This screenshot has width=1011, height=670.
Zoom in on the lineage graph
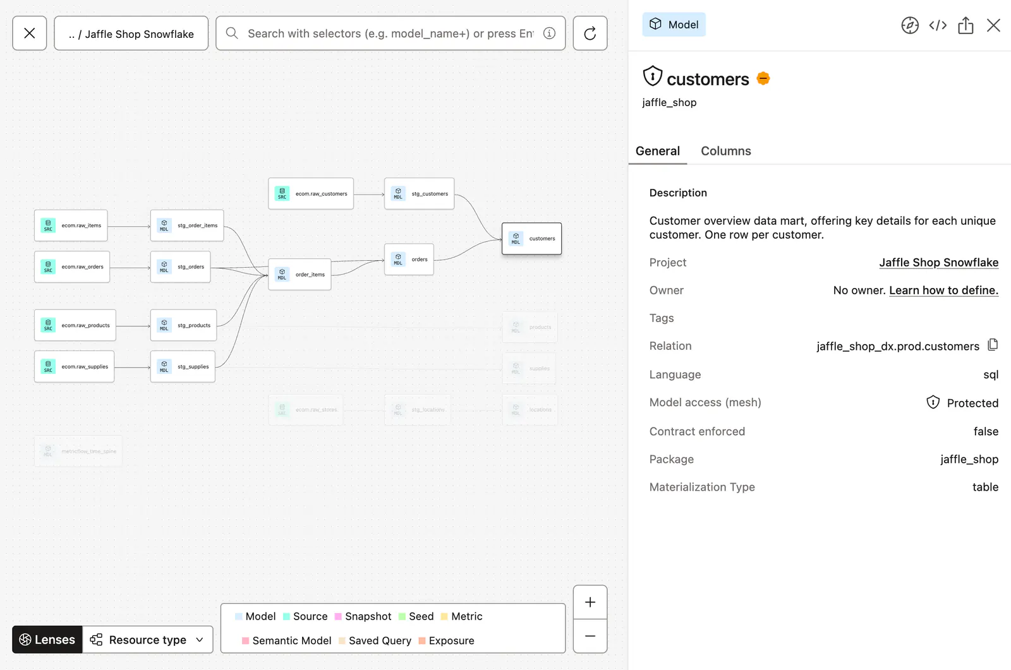coord(590,602)
